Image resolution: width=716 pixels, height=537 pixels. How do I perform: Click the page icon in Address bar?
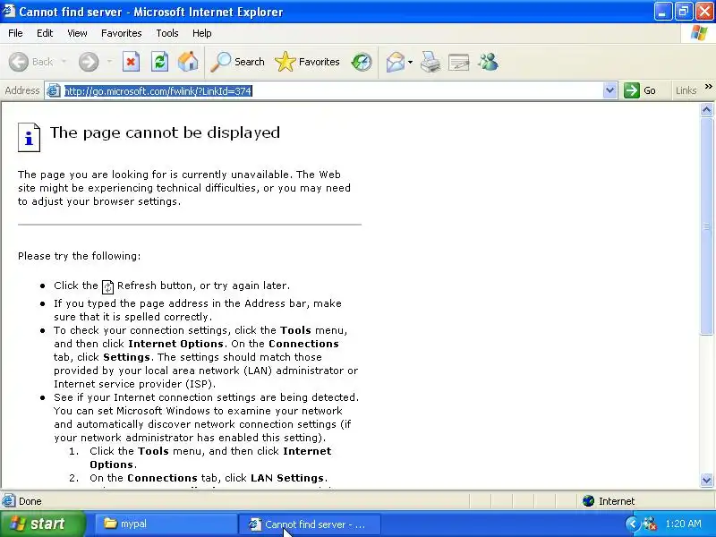coord(54,90)
